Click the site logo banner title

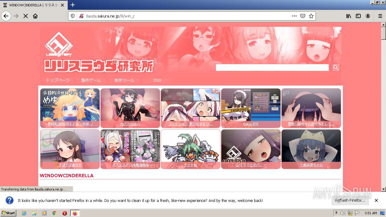pyautogui.click(x=99, y=66)
